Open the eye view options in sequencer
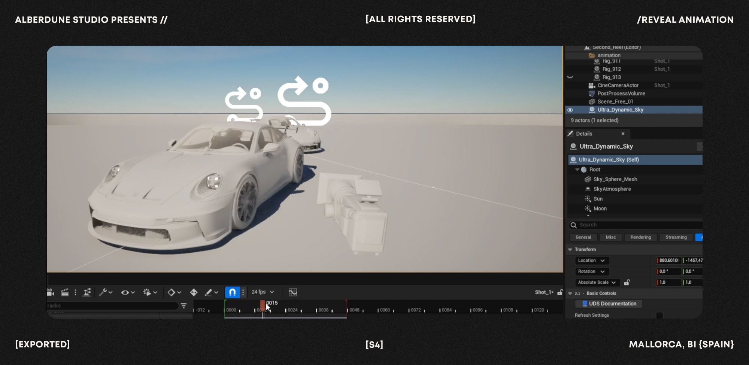The height and width of the screenshot is (365, 749). (x=127, y=292)
